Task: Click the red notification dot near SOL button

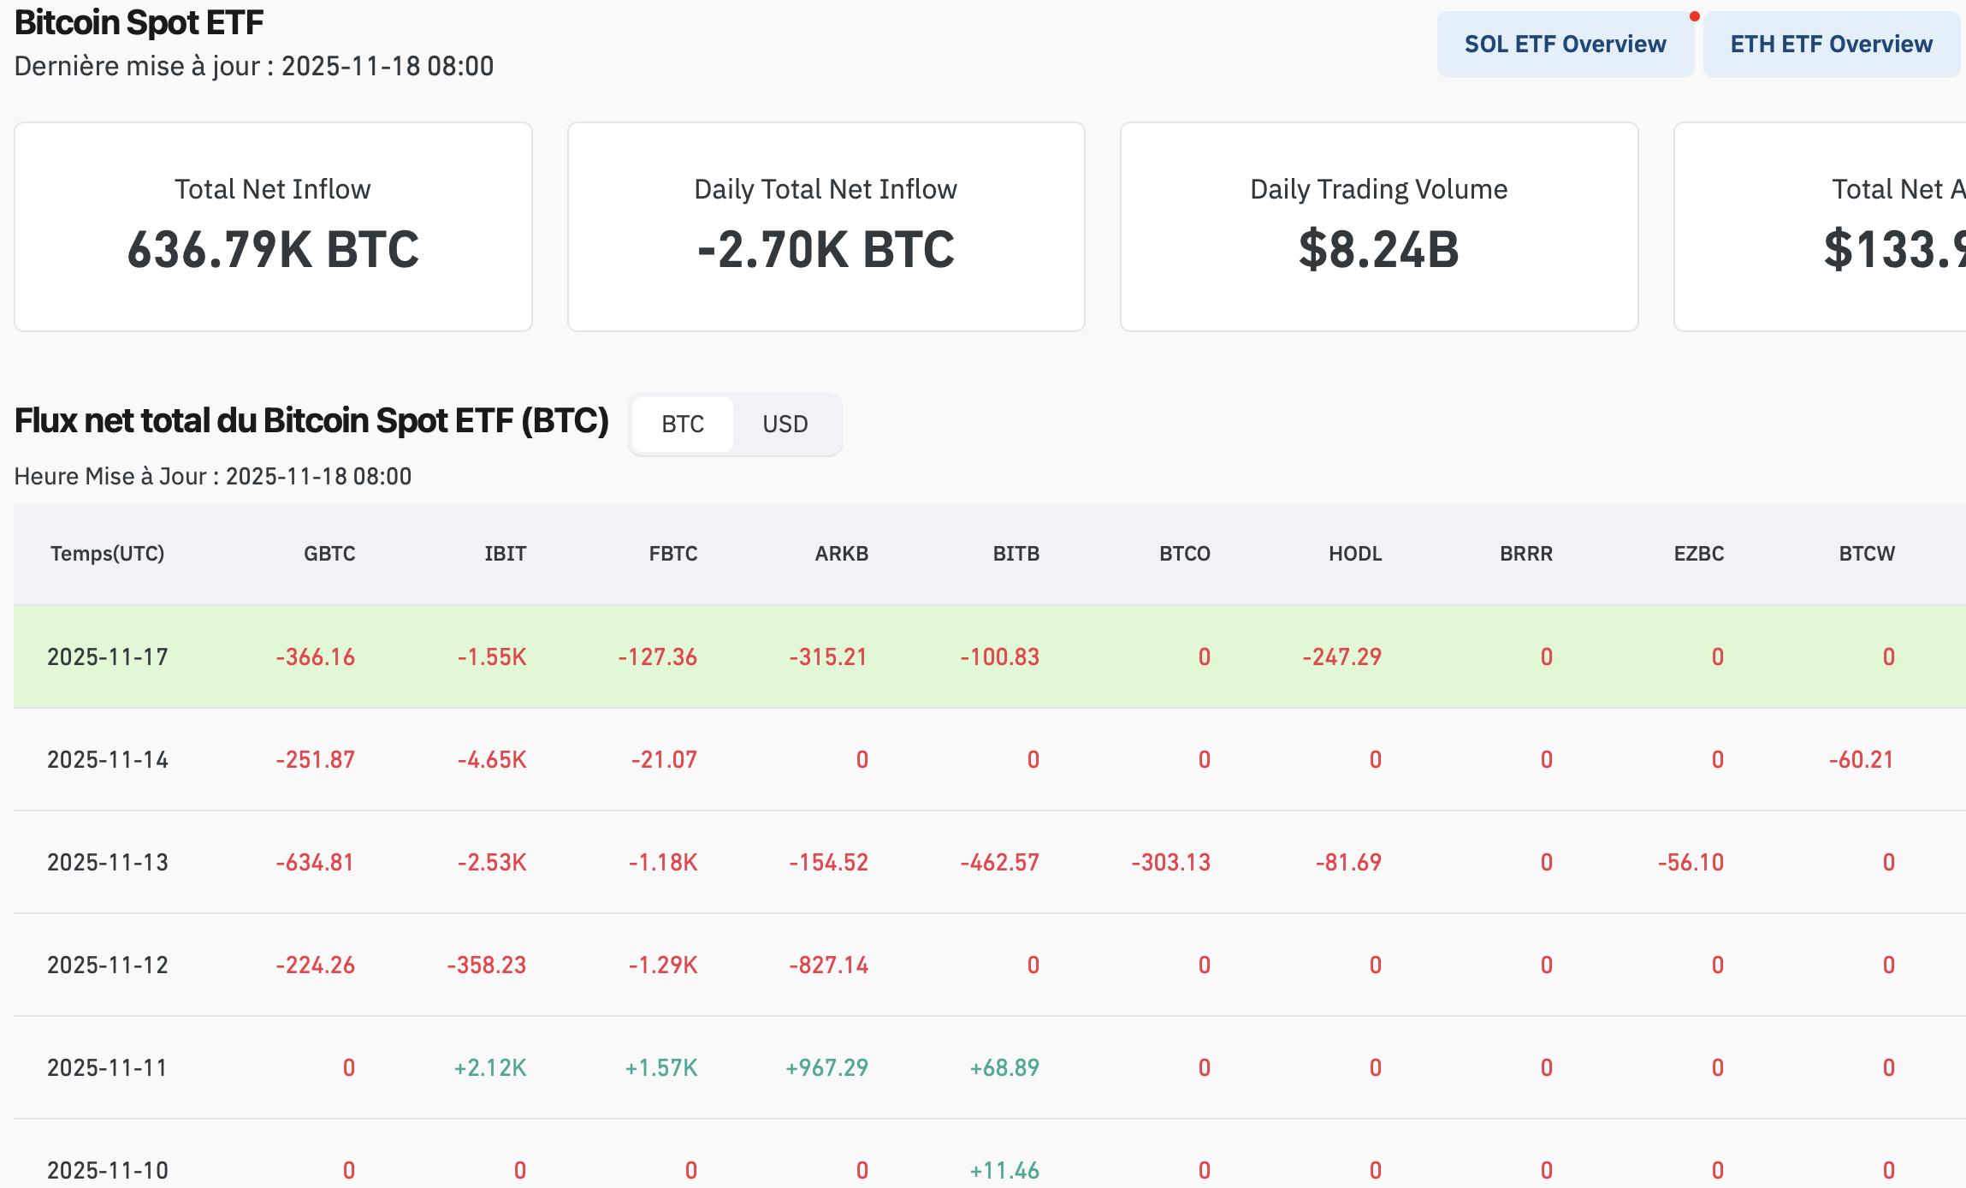Action: click(x=1694, y=16)
